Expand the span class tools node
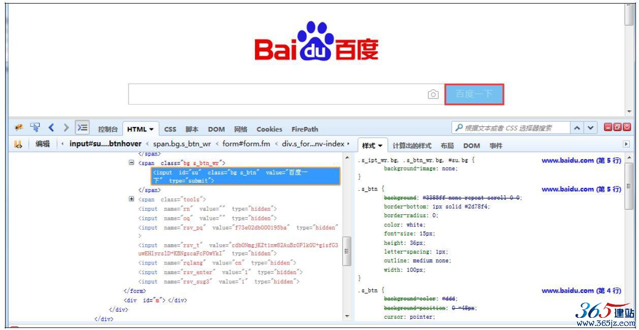 pos(132,200)
